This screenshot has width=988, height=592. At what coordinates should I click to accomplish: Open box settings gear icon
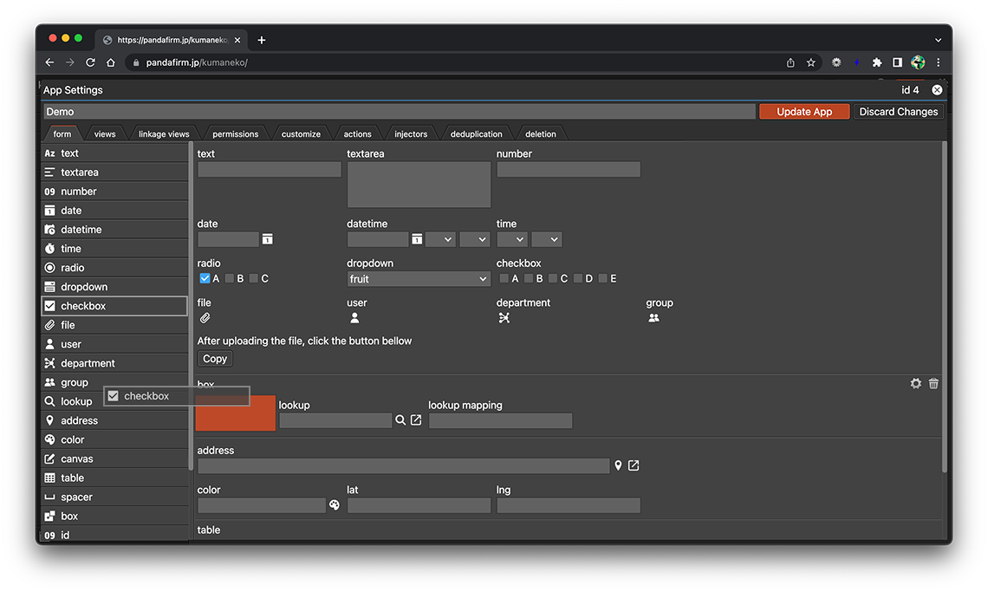(x=915, y=383)
